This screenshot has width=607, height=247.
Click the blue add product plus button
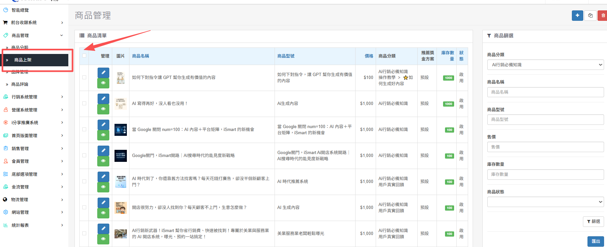577,15
